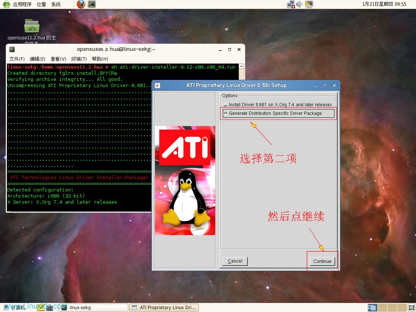Open the opensuse11.2.hua home folder desktop icon
The height and width of the screenshot is (312, 416).
(32, 26)
